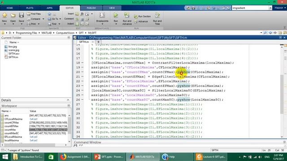This screenshot has height=161, width=287.
Task: Open the Compare dropdown arrow
Action: pos(43,19)
